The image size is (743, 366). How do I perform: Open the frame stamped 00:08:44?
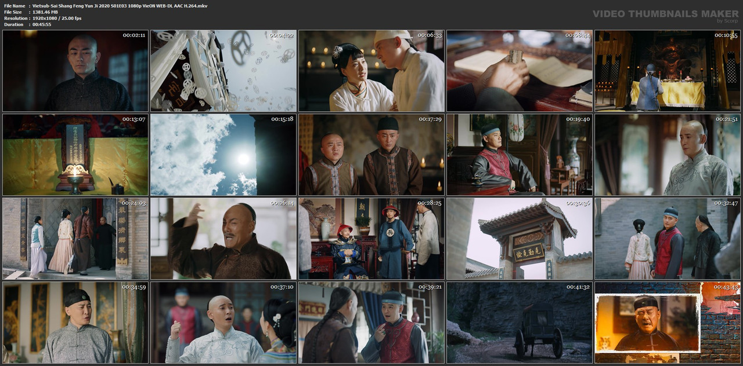click(520, 71)
